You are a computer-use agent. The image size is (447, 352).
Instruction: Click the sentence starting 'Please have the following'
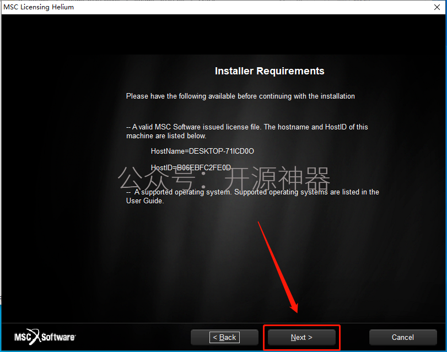click(x=240, y=96)
